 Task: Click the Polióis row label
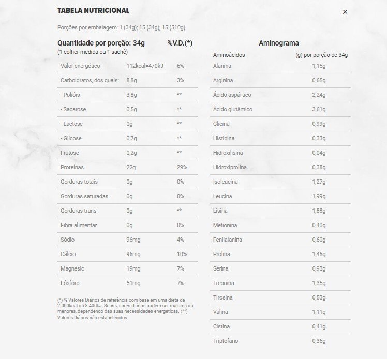coord(70,95)
